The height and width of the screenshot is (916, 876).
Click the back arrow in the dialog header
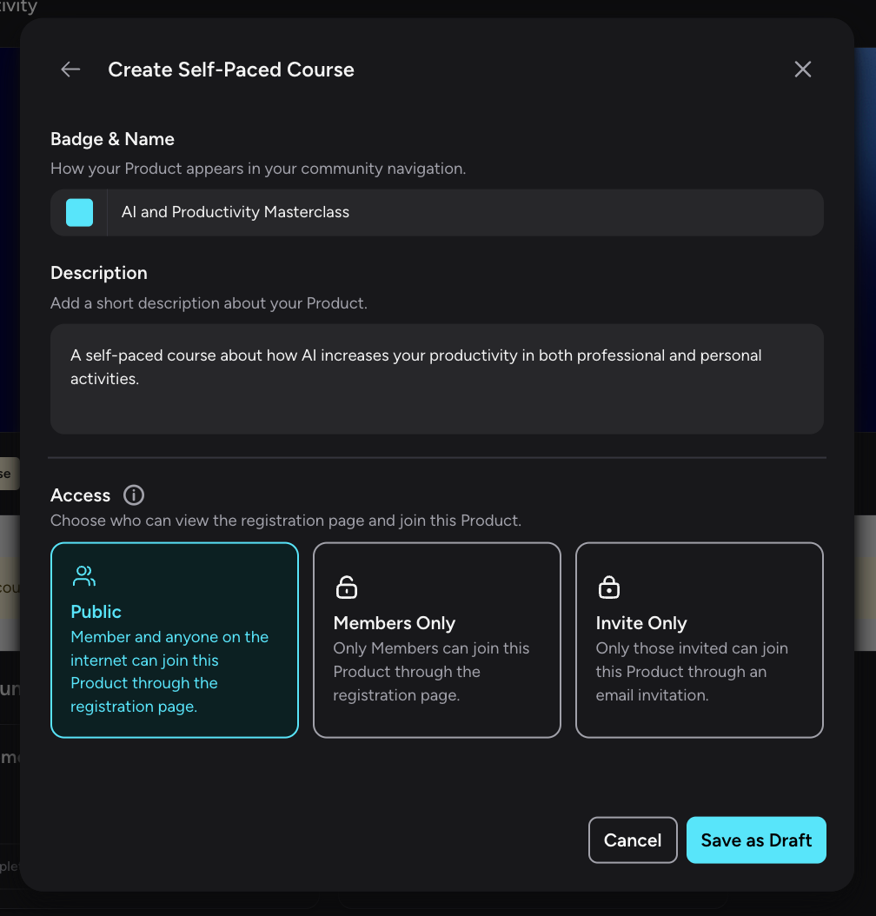click(70, 69)
